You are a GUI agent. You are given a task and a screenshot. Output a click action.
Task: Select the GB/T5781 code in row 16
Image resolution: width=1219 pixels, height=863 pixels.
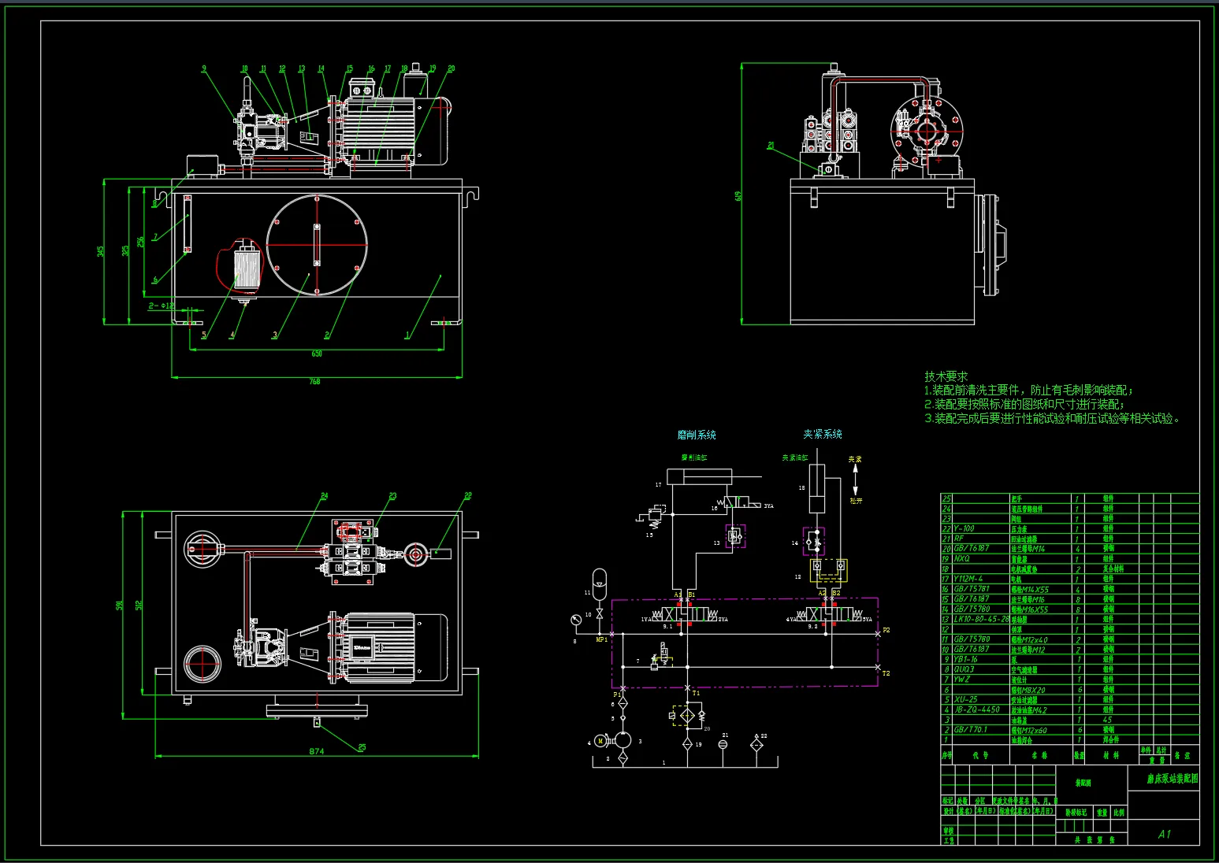pyautogui.click(x=971, y=589)
